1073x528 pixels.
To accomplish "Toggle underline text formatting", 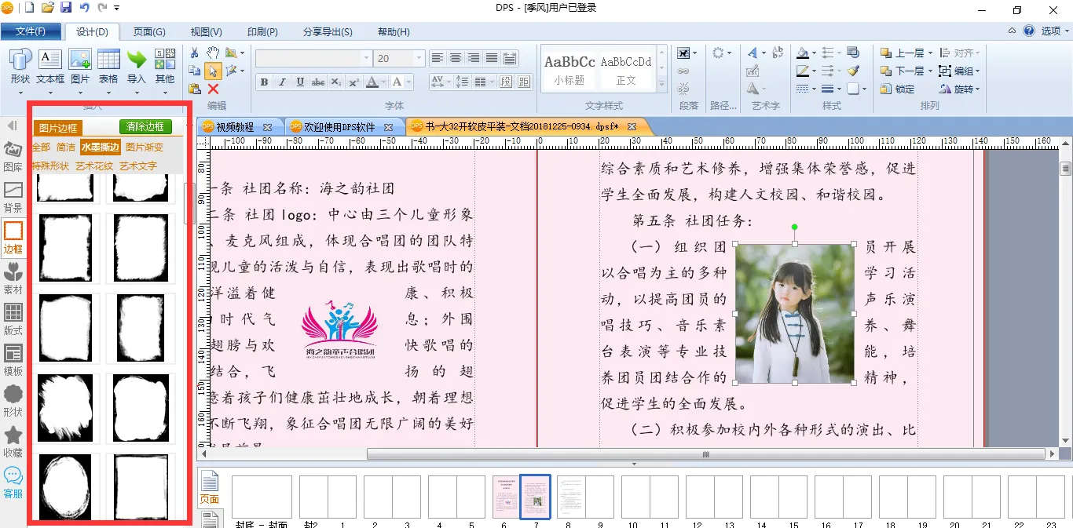I will point(300,82).
